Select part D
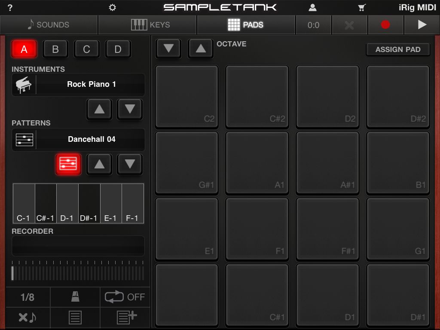This screenshot has width=440, height=330. coord(118,49)
